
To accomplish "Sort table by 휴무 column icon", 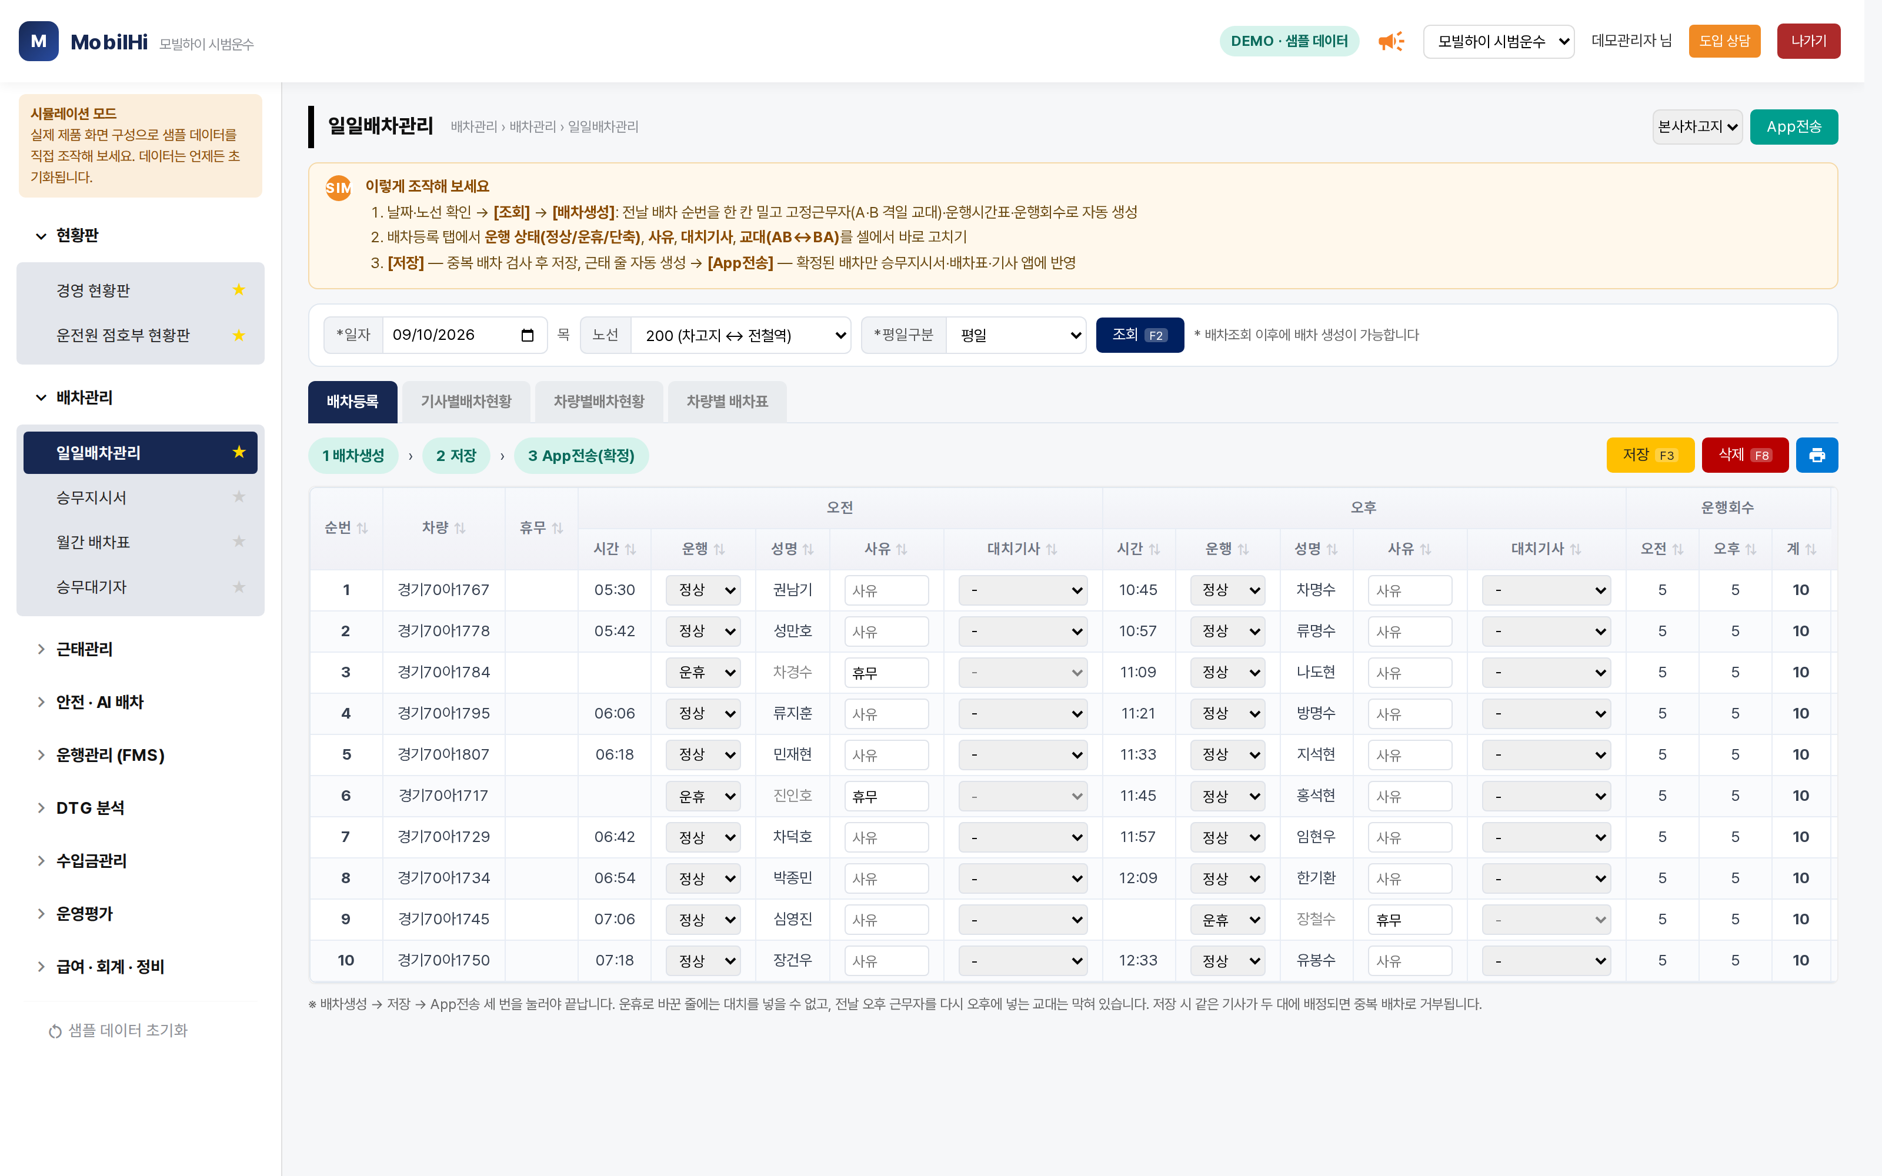I will pos(558,528).
